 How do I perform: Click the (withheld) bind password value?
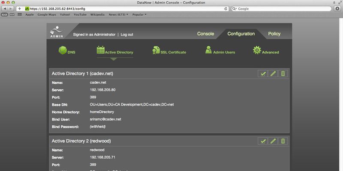click(98, 127)
